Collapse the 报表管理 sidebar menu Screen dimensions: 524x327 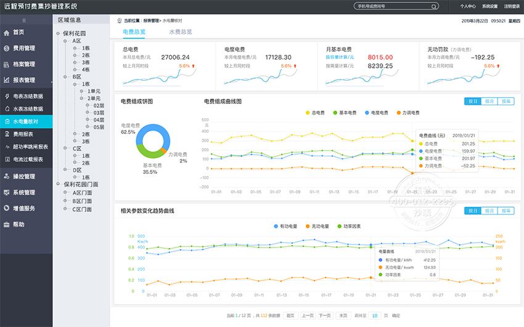coord(25,80)
